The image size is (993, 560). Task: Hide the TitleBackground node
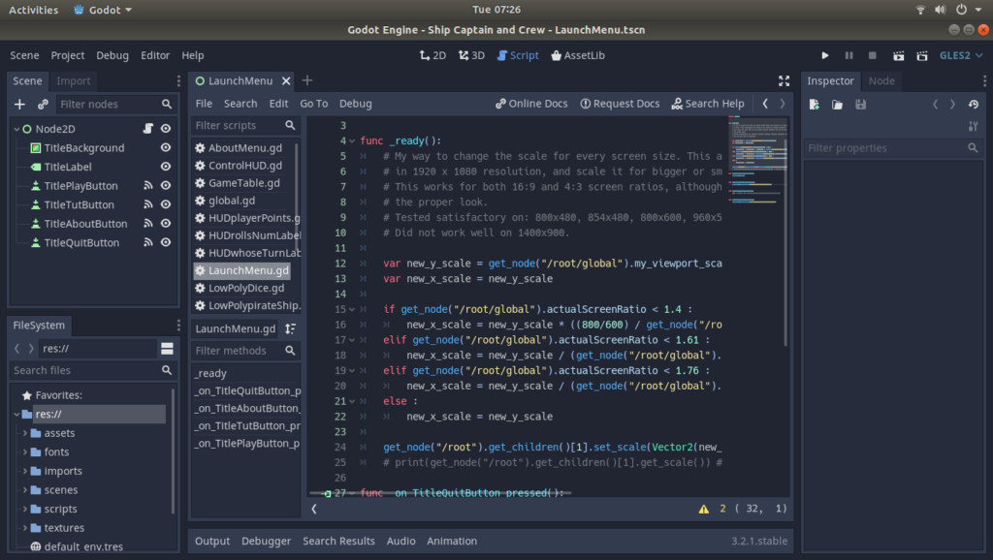pyautogui.click(x=166, y=148)
